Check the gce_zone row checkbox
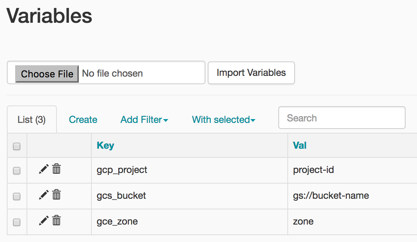Screen dimensions: 417x242 pos(17,222)
